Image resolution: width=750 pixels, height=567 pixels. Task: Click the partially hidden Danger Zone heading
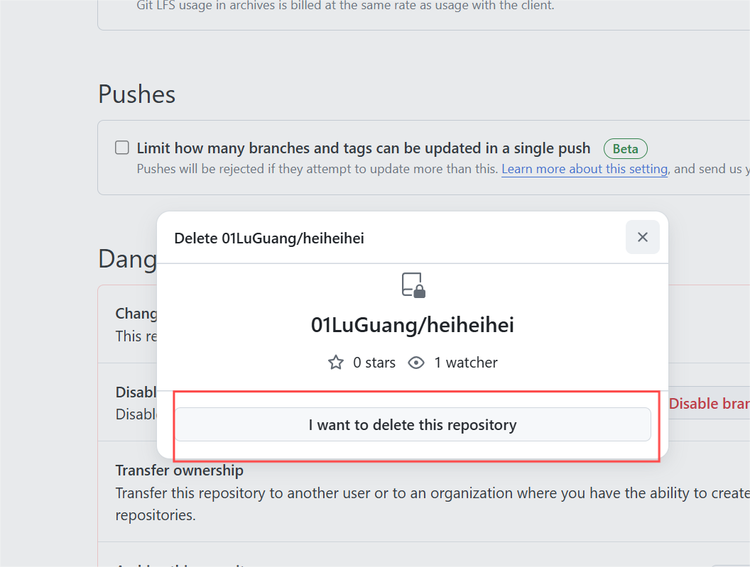128,259
